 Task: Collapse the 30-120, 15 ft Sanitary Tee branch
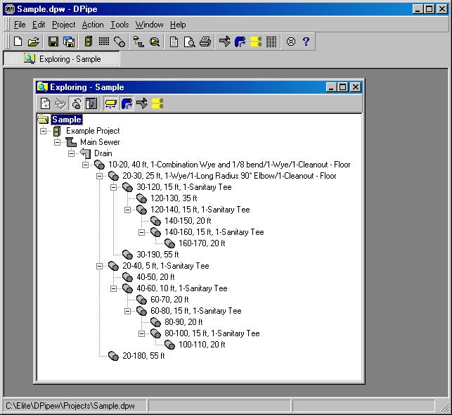(114, 187)
